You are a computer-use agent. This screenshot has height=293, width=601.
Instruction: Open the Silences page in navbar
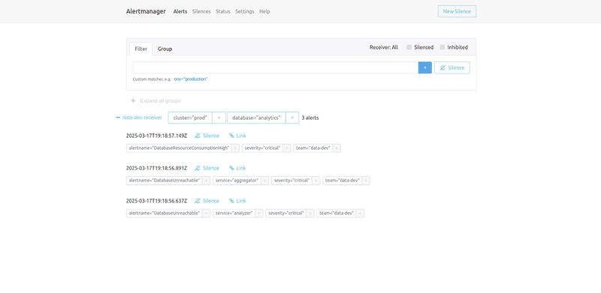pos(201,11)
